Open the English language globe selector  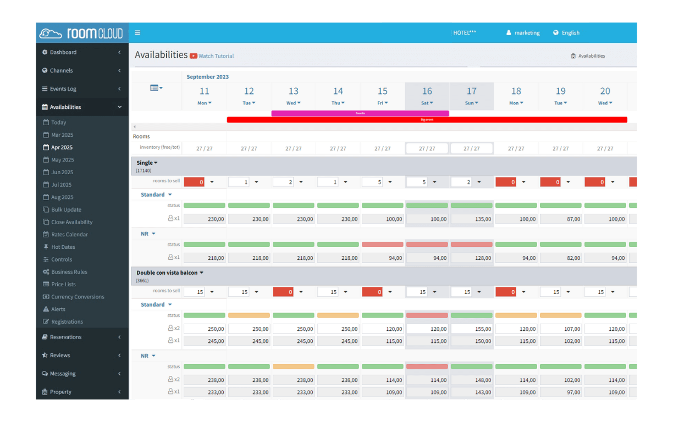566,33
